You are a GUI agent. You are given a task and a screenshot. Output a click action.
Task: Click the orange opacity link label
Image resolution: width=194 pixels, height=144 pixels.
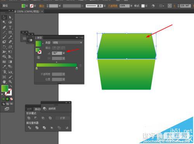113,6
